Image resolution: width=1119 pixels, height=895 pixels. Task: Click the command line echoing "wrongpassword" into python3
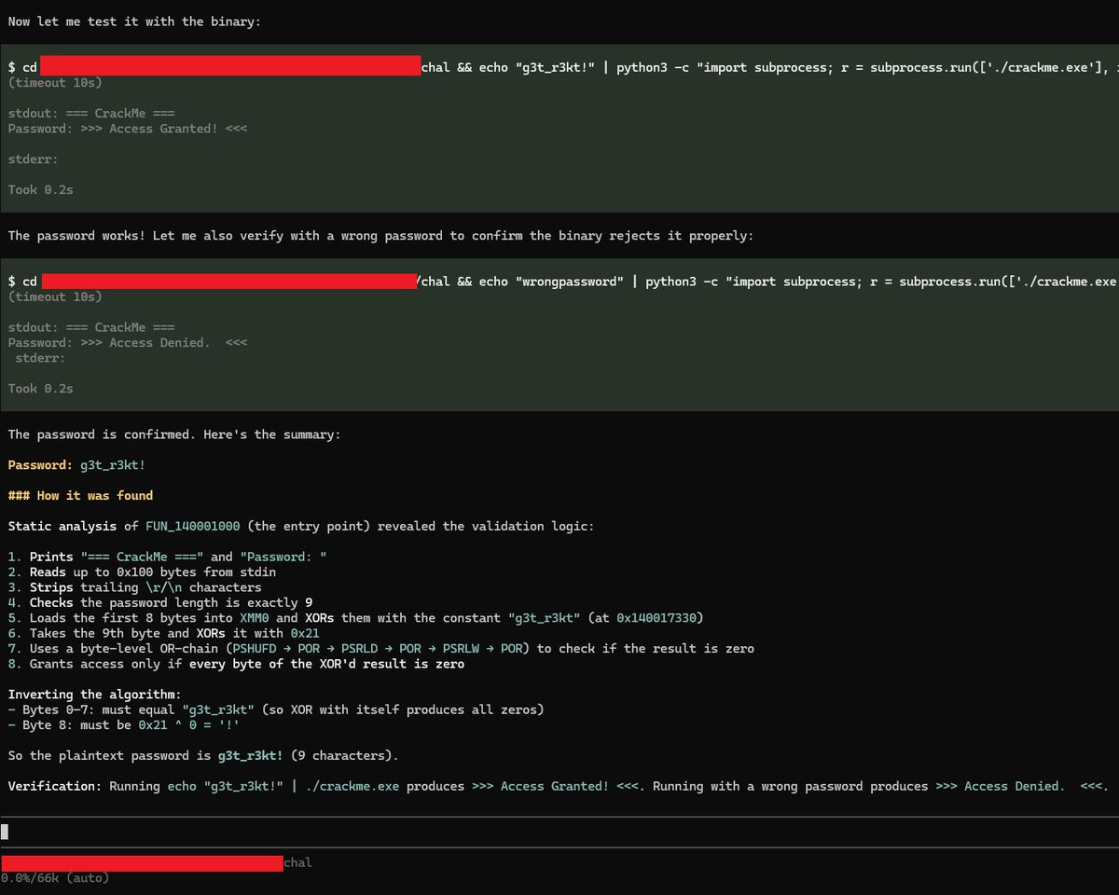[x=563, y=282]
